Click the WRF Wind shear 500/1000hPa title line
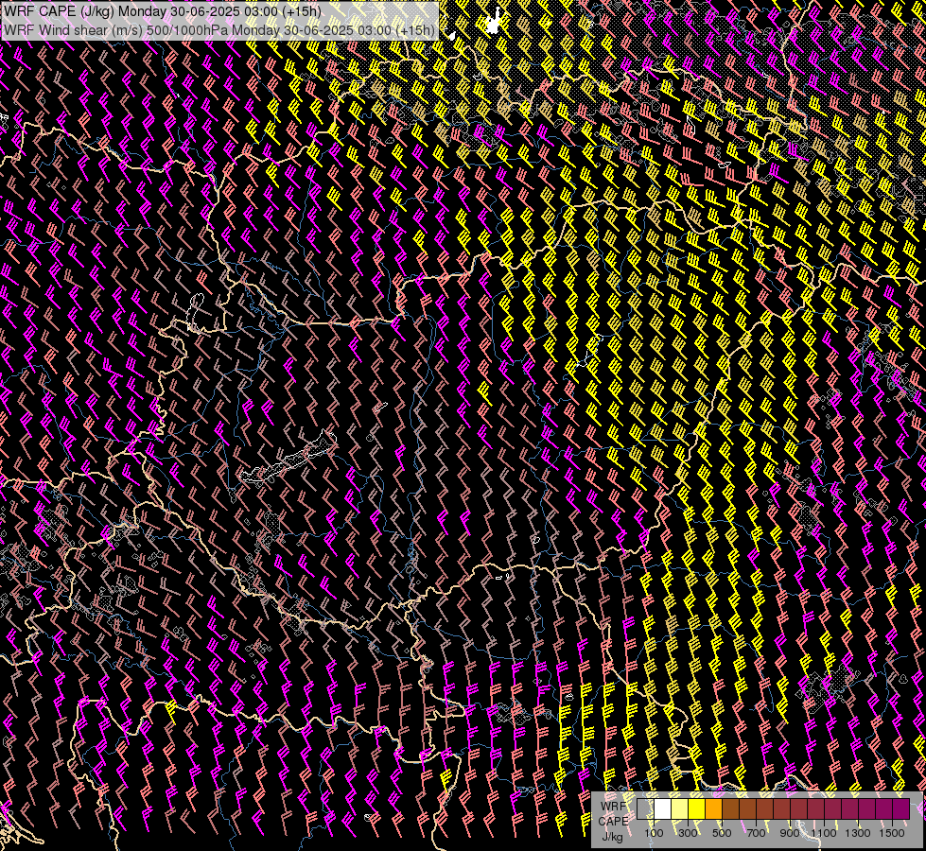This screenshot has height=851, width=926. point(219,29)
